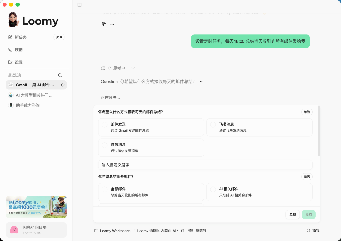Open the more options ellipsis icon

(x=112, y=24)
